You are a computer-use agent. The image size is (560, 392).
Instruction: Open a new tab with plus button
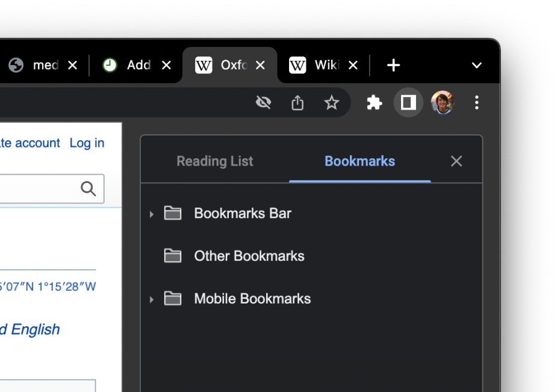pyautogui.click(x=393, y=65)
